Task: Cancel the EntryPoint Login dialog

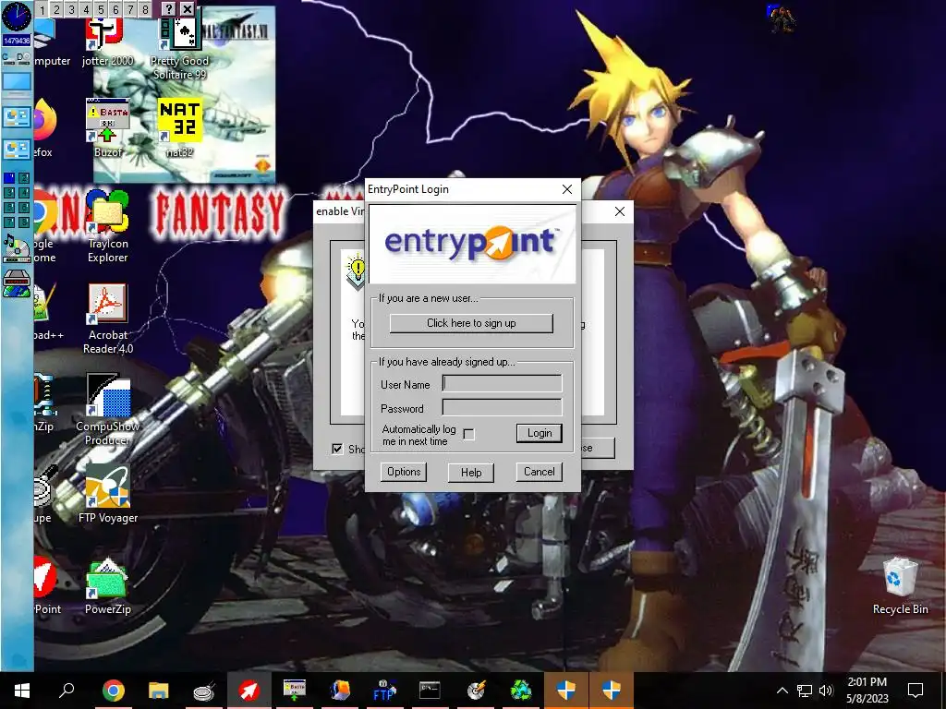Action: point(539,472)
